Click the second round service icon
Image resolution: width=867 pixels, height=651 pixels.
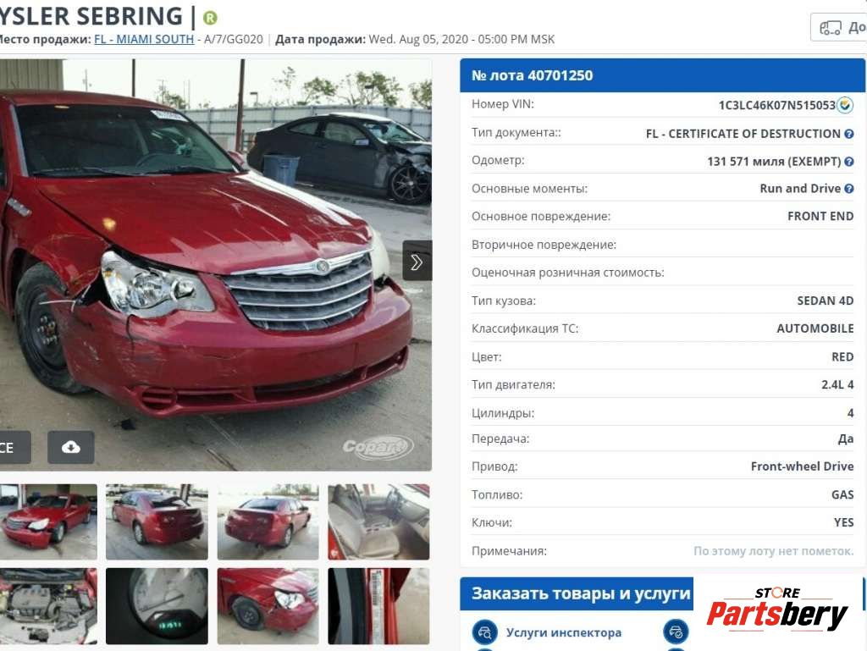coord(676,632)
